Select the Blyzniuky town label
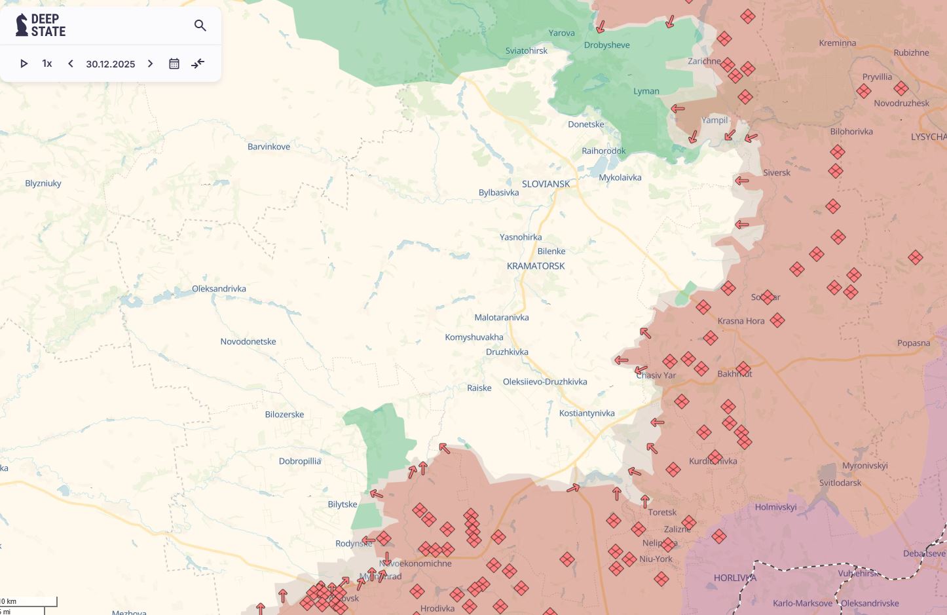 (43, 183)
